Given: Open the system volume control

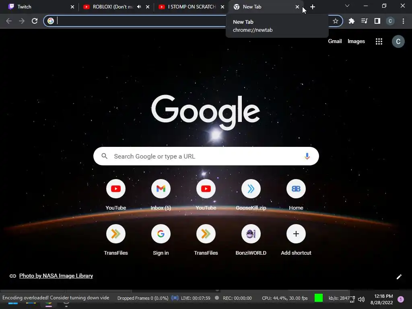Looking at the screenshot, I should [x=361, y=299].
